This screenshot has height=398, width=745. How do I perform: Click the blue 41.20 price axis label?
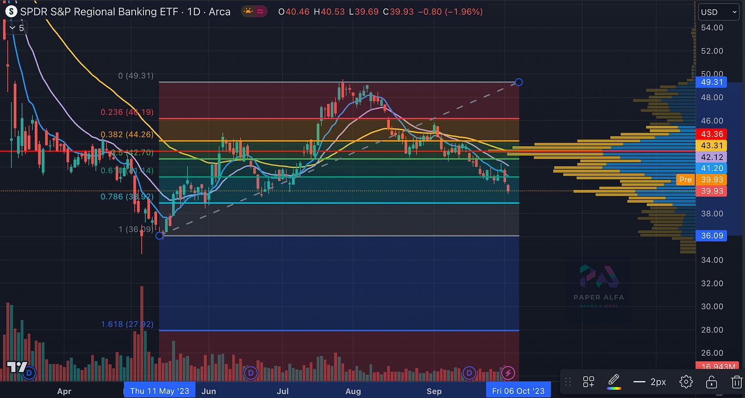(x=711, y=168)
